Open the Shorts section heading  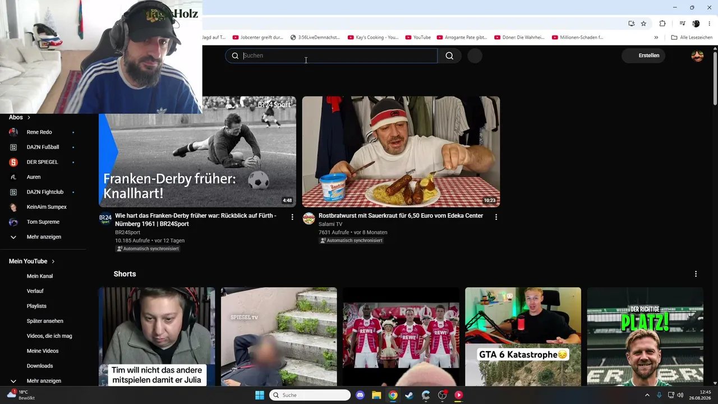pos(125,274)
